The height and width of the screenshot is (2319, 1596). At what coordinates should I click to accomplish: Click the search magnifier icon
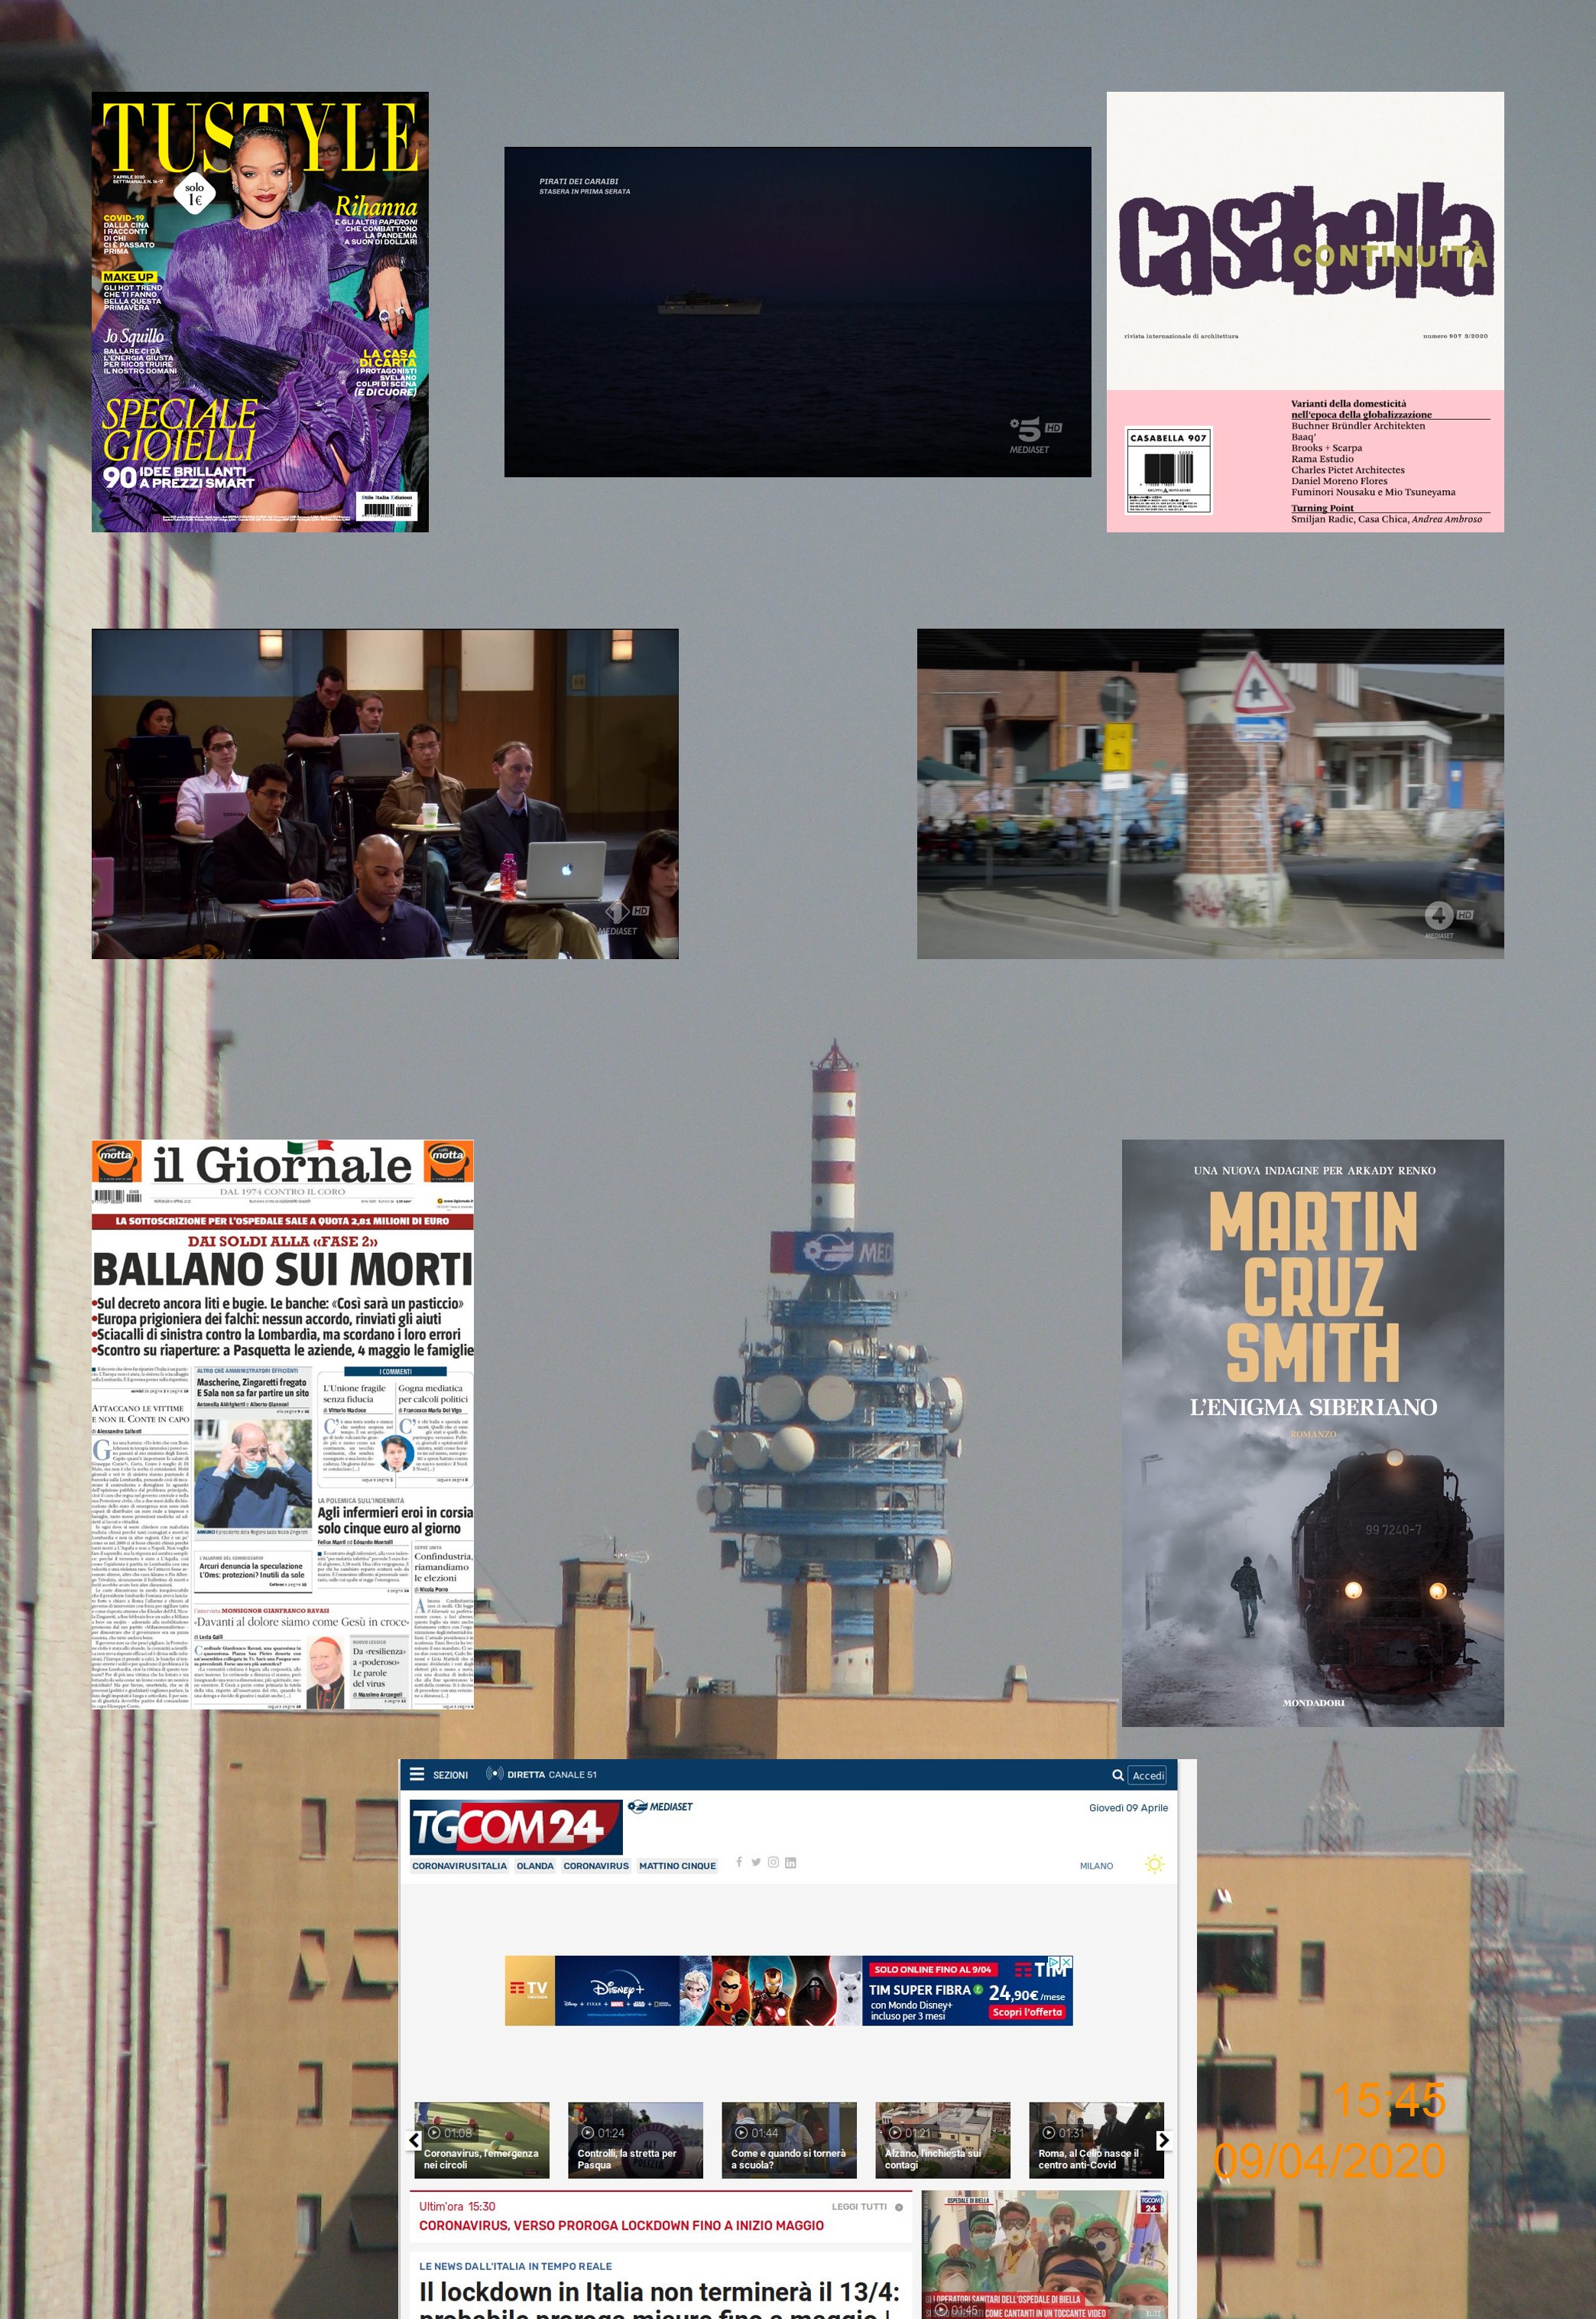[x=1118, y=1774]
